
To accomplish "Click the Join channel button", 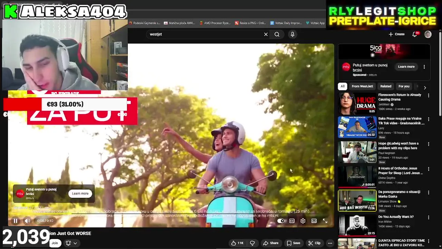I will pyautogui.click(x=55, y=243).
